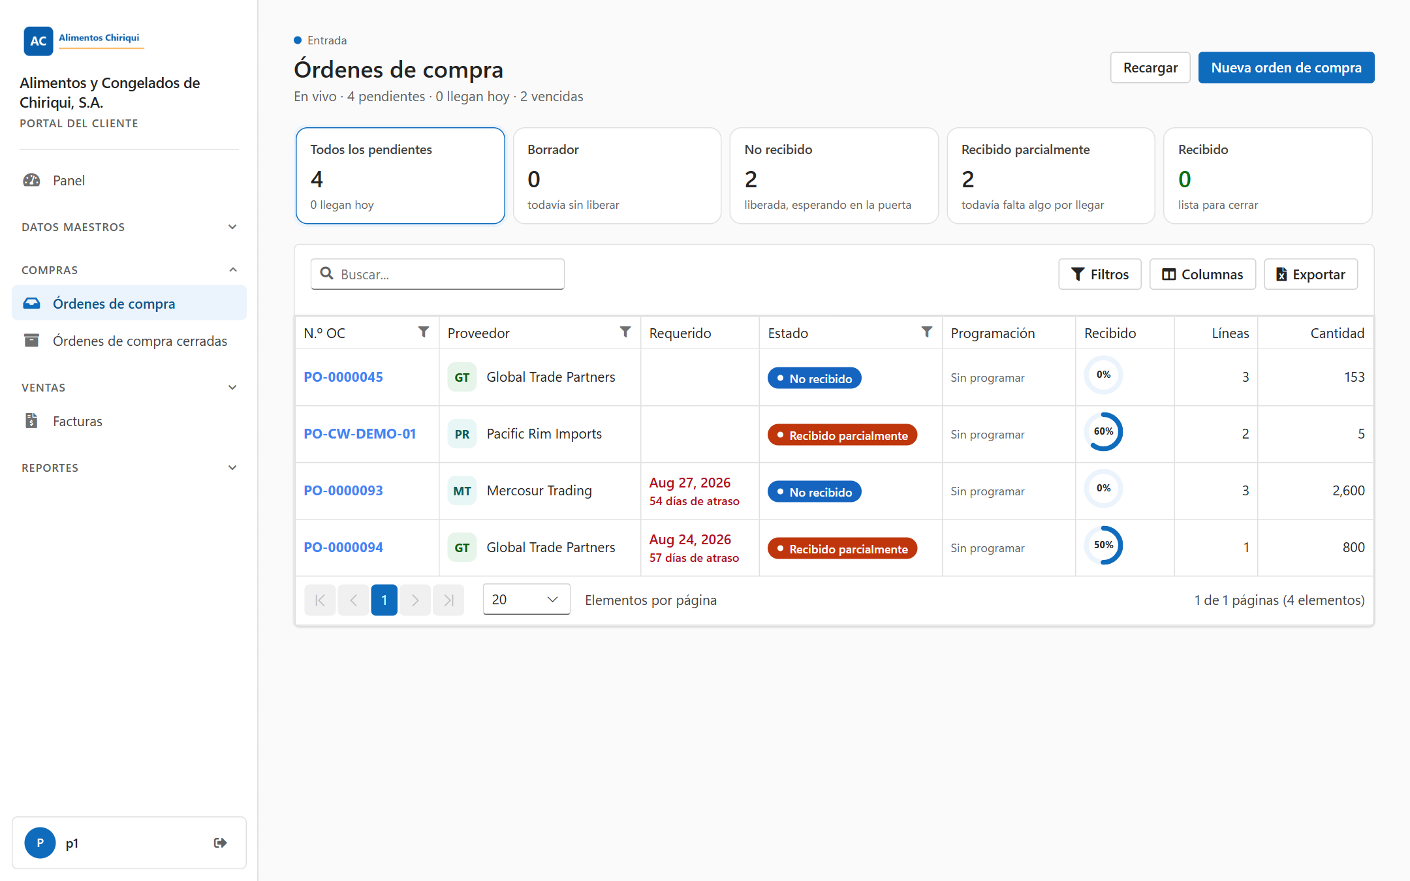Click Nueva orden de compra button
Viewport: 1410px width, 881px height.
1286,68
